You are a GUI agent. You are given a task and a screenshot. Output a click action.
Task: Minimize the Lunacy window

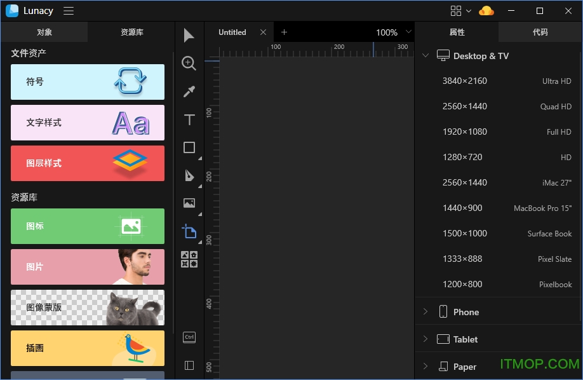click(511, 11)
